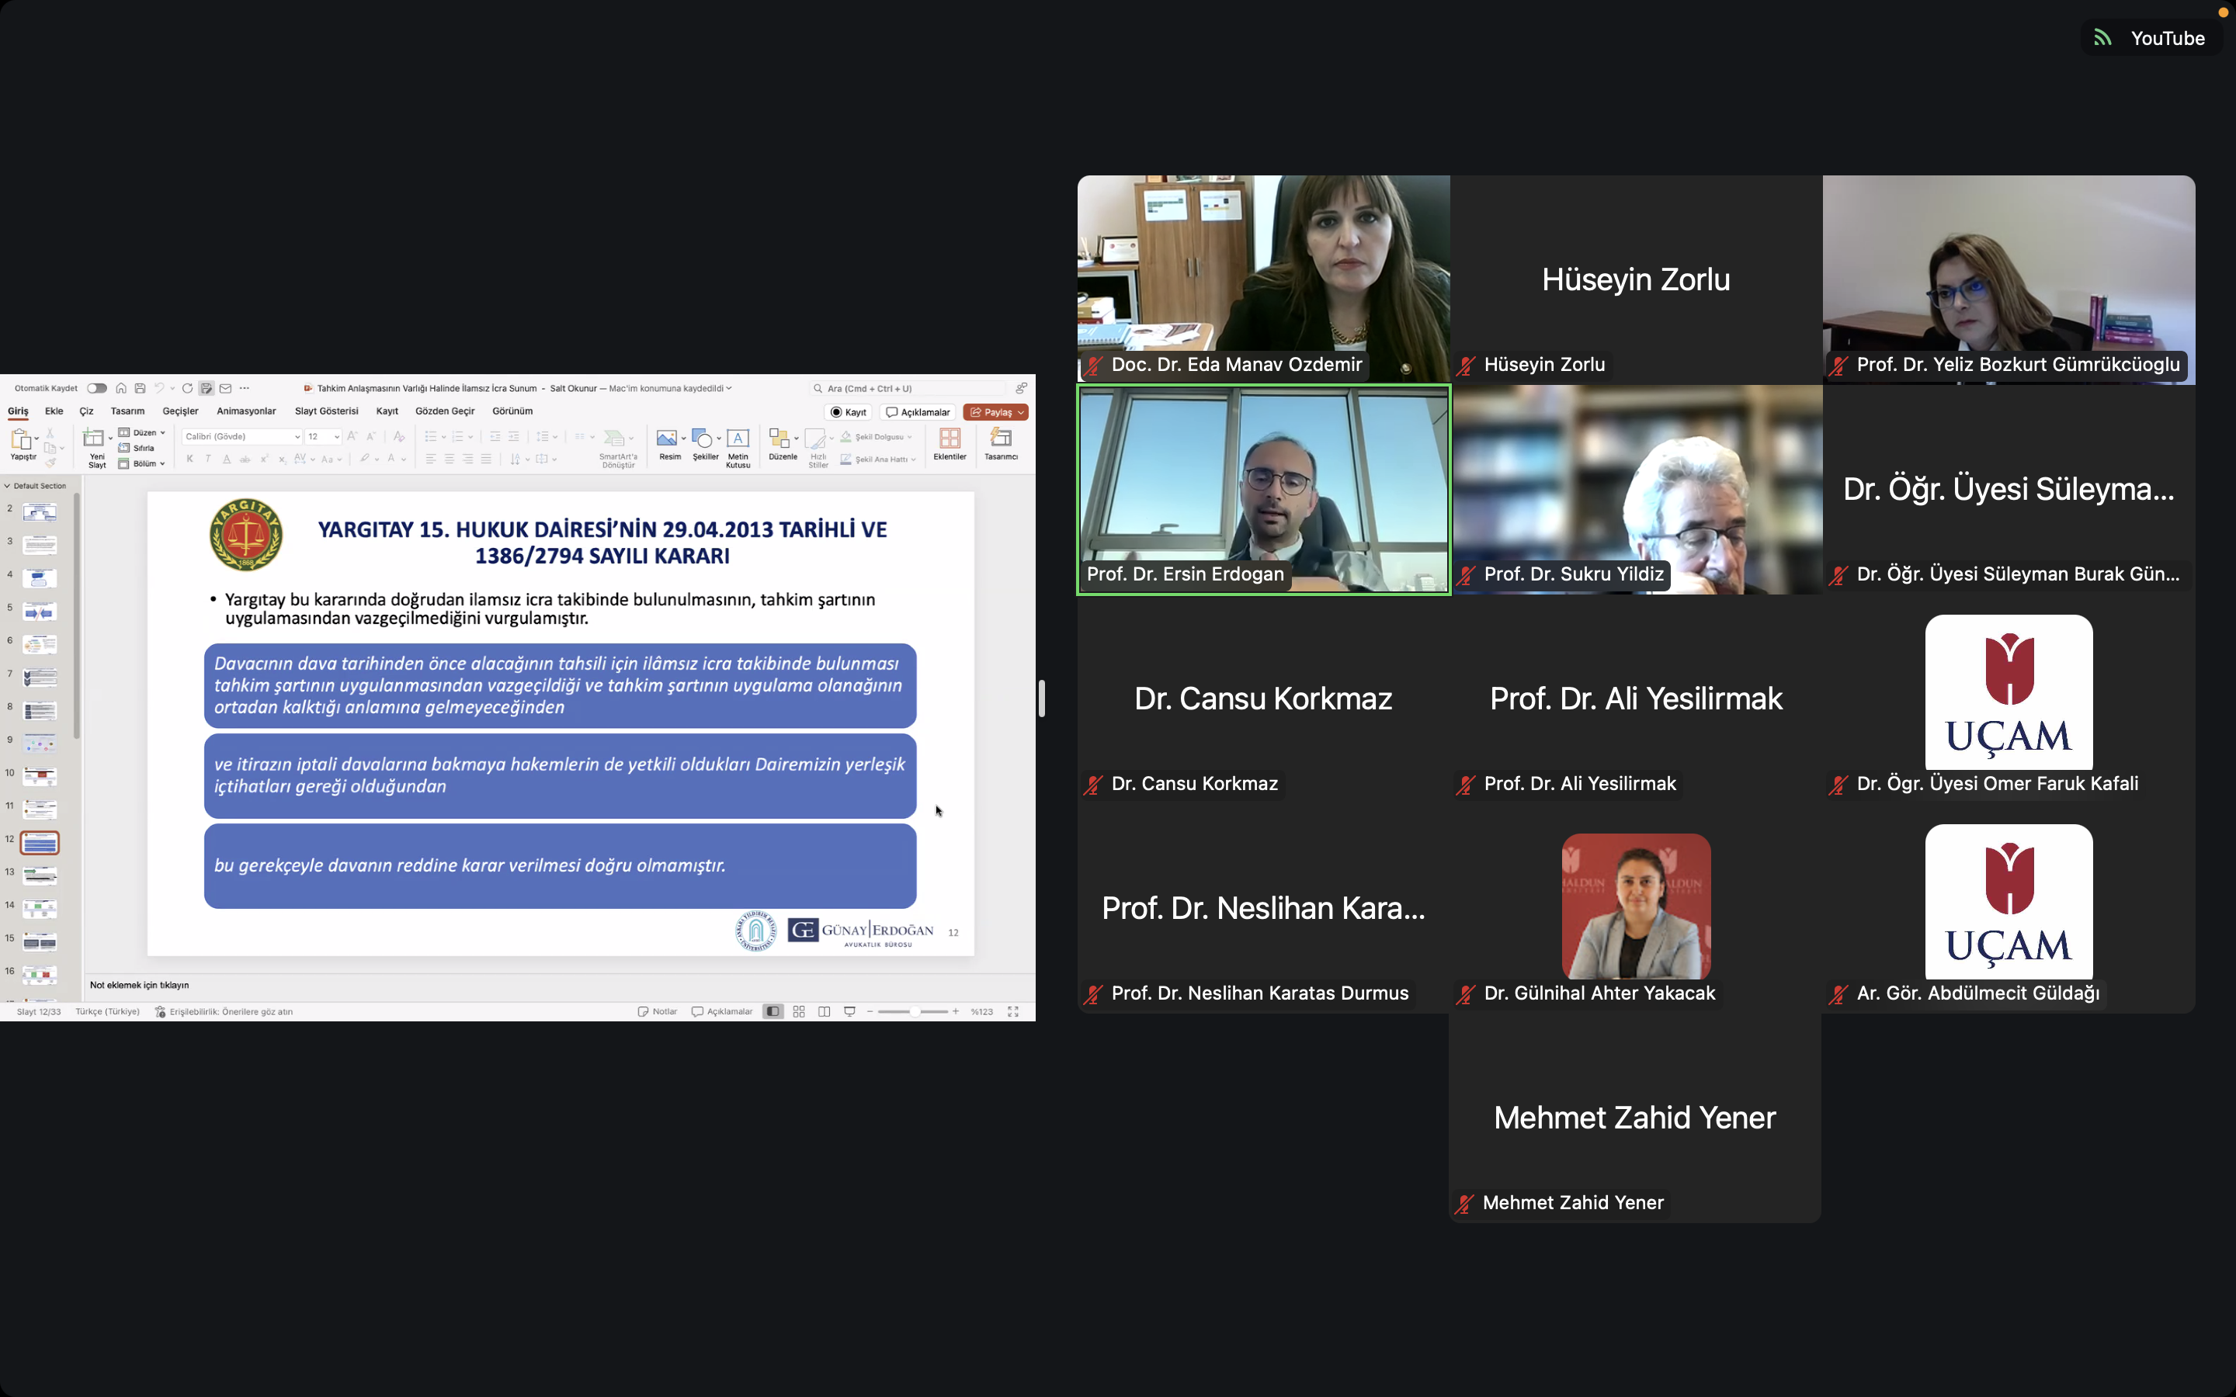Click the Paylaş share button
Screen dimensions: 2236x1397
(995, 411)
